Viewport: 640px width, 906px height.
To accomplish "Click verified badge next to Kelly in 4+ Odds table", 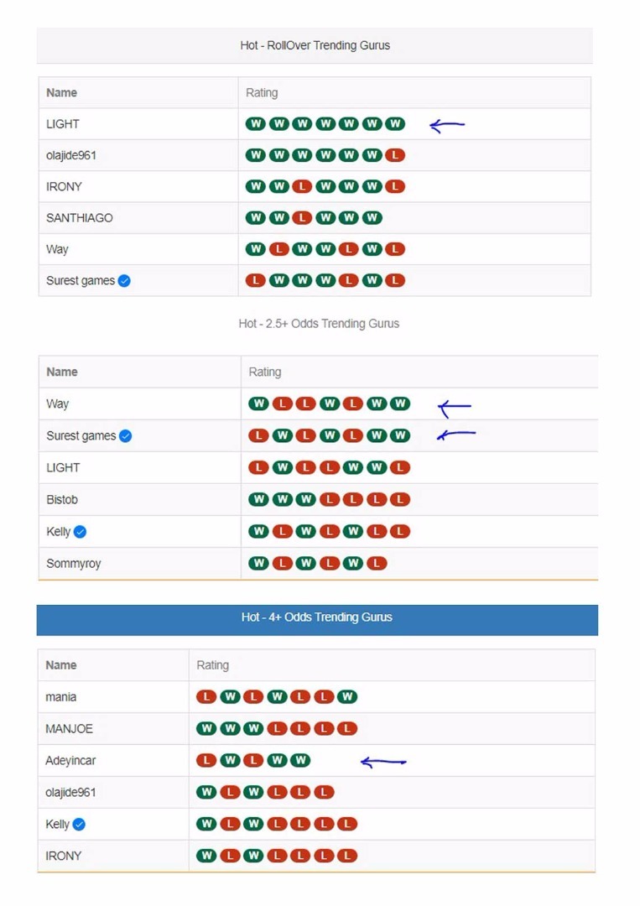I will pos(79,825).
